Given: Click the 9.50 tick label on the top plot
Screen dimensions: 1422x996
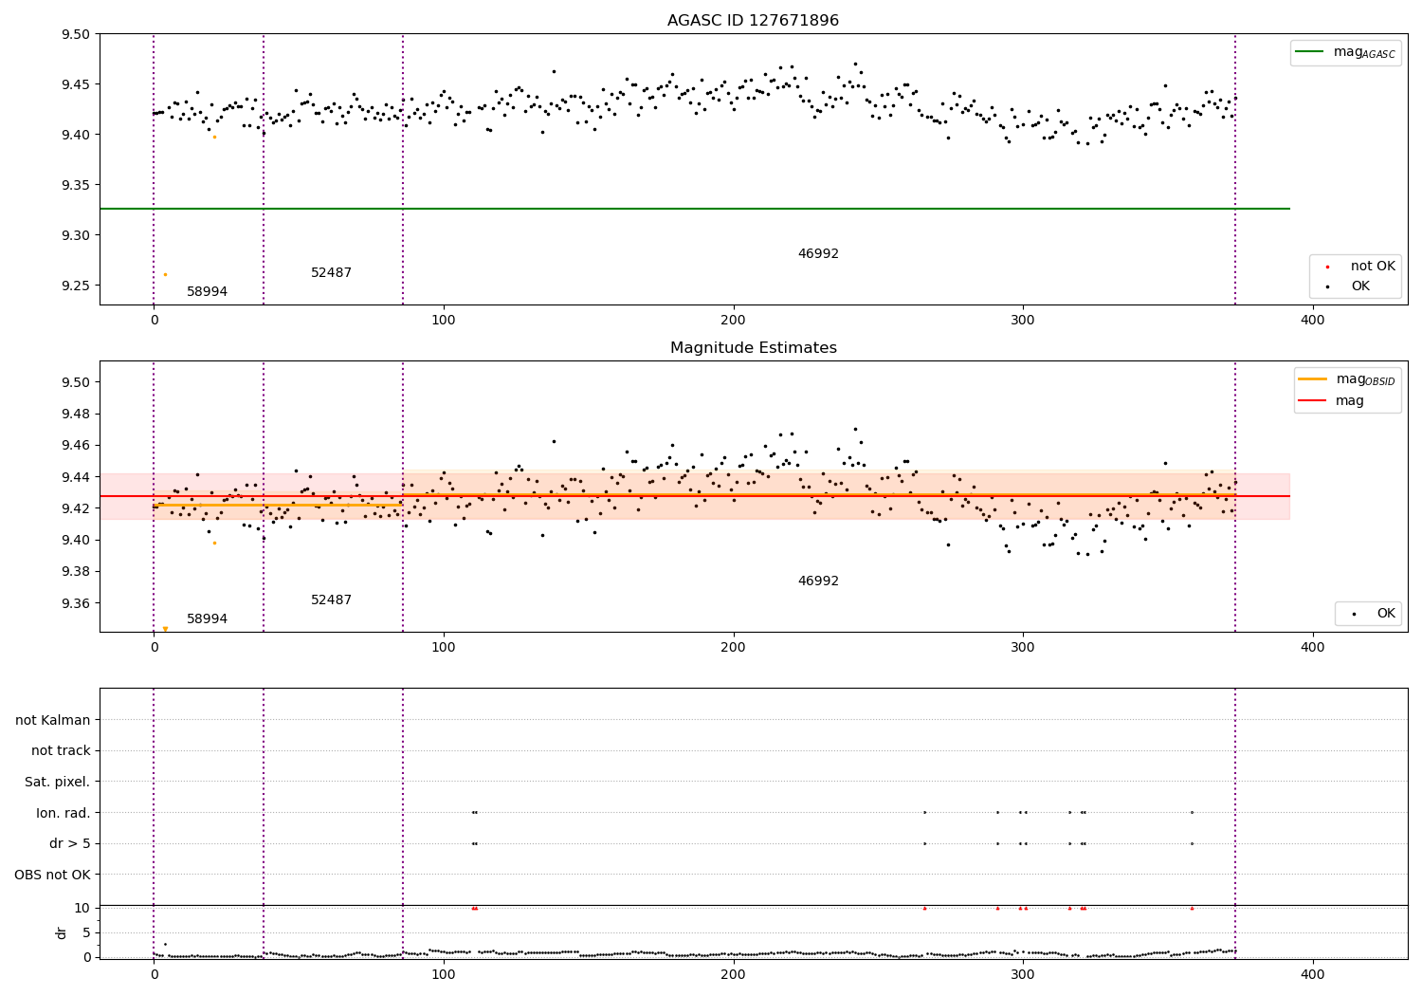Looking at the screenshot, I should point(74,34).
